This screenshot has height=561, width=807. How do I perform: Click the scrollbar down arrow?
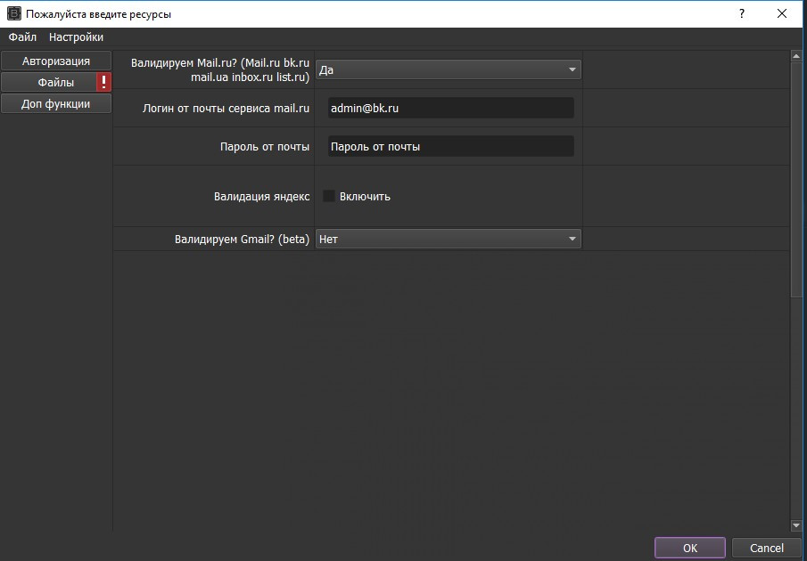point(796,525)
